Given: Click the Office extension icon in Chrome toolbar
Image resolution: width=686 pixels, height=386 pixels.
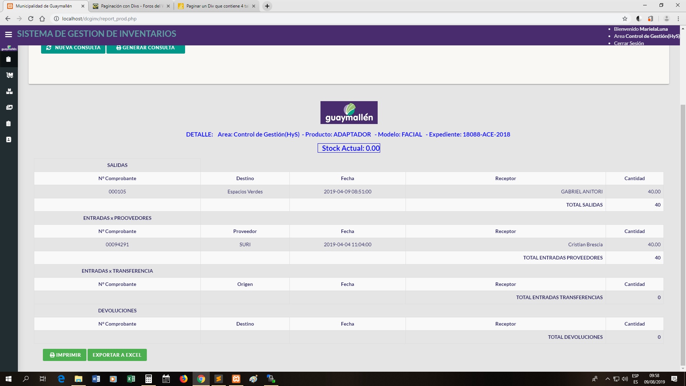Looking at the screenshot, I should (651, 19).
